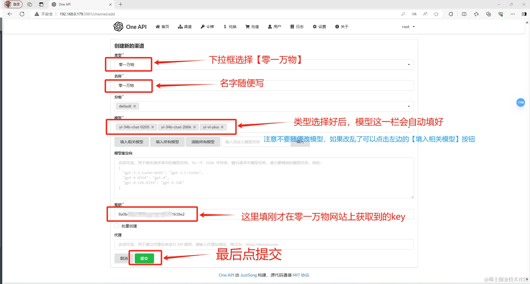The image size is (530, 284).
Task: Click the 模型重定向 JSON textarea
Action: pos(264,178)
